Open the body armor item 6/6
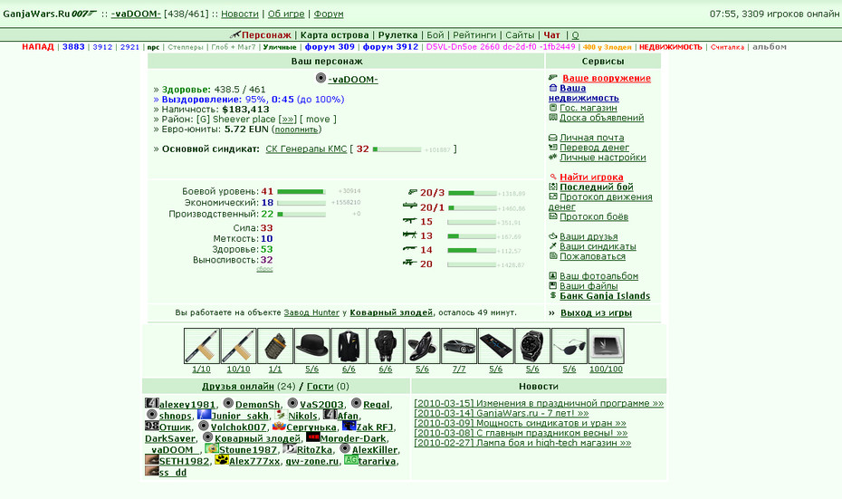The height and width of the screenshot is (499, 842). tap(386, 347)
